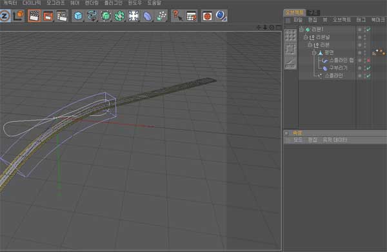Select the blue capsule deformer icon
The image size is (387, 252).
pos(147,16)
